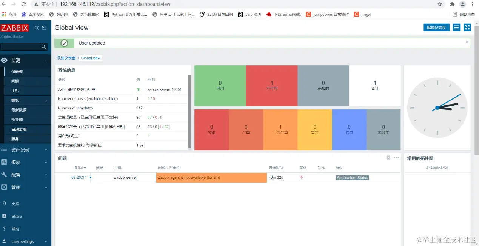Click the sidebar search magnifier icon
479x246 pixels.
(x=44, y=47)
